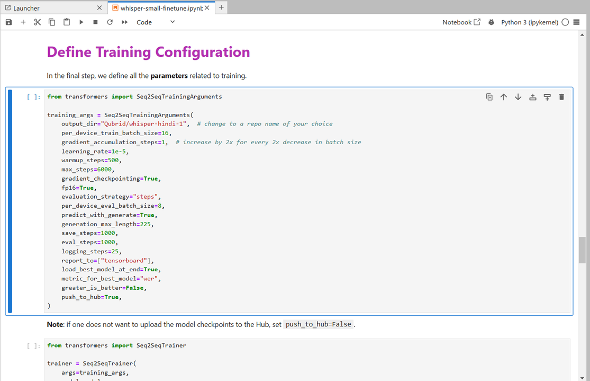Click the fp16=True line
Screen dimensions: 590x381
pyautogui.click(x=79, y=188)
